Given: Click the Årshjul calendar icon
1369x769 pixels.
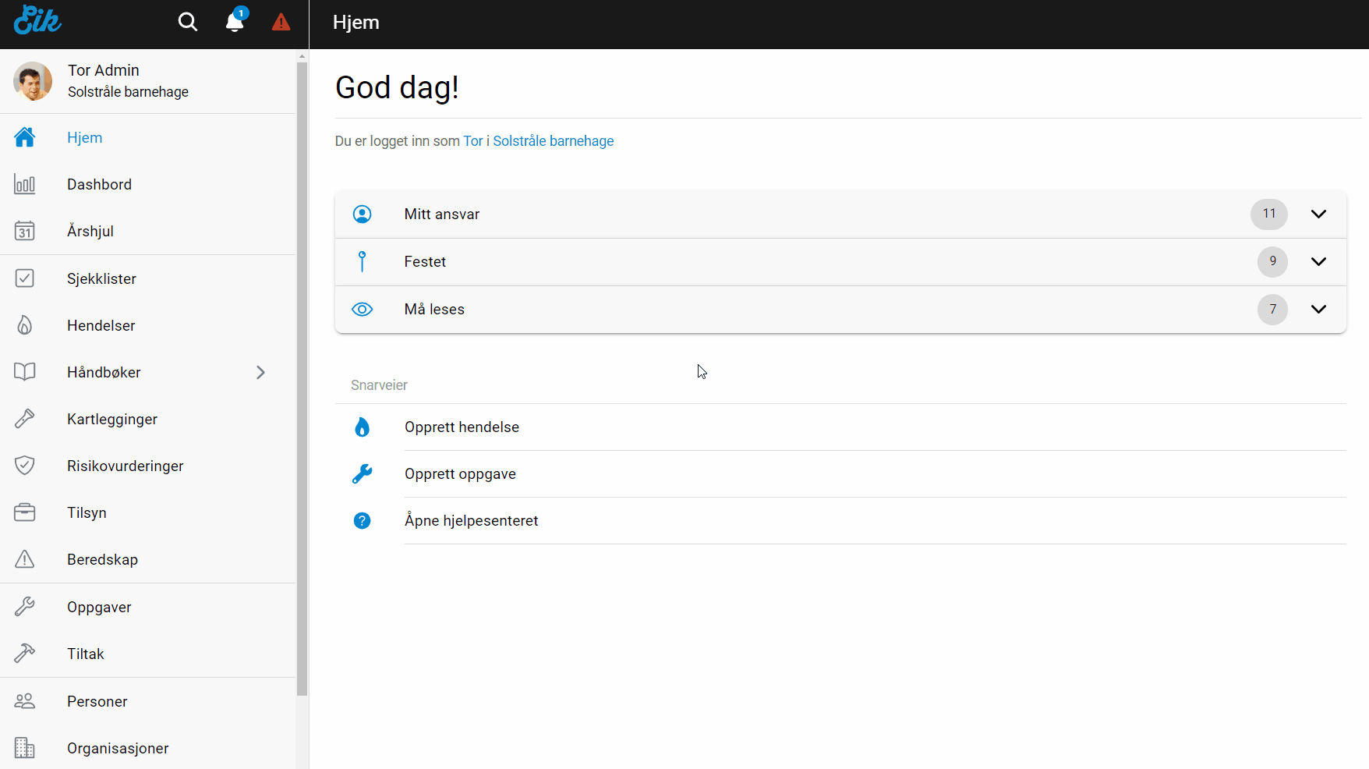Looking at the screenshot, I should click(x=25, y=232).
